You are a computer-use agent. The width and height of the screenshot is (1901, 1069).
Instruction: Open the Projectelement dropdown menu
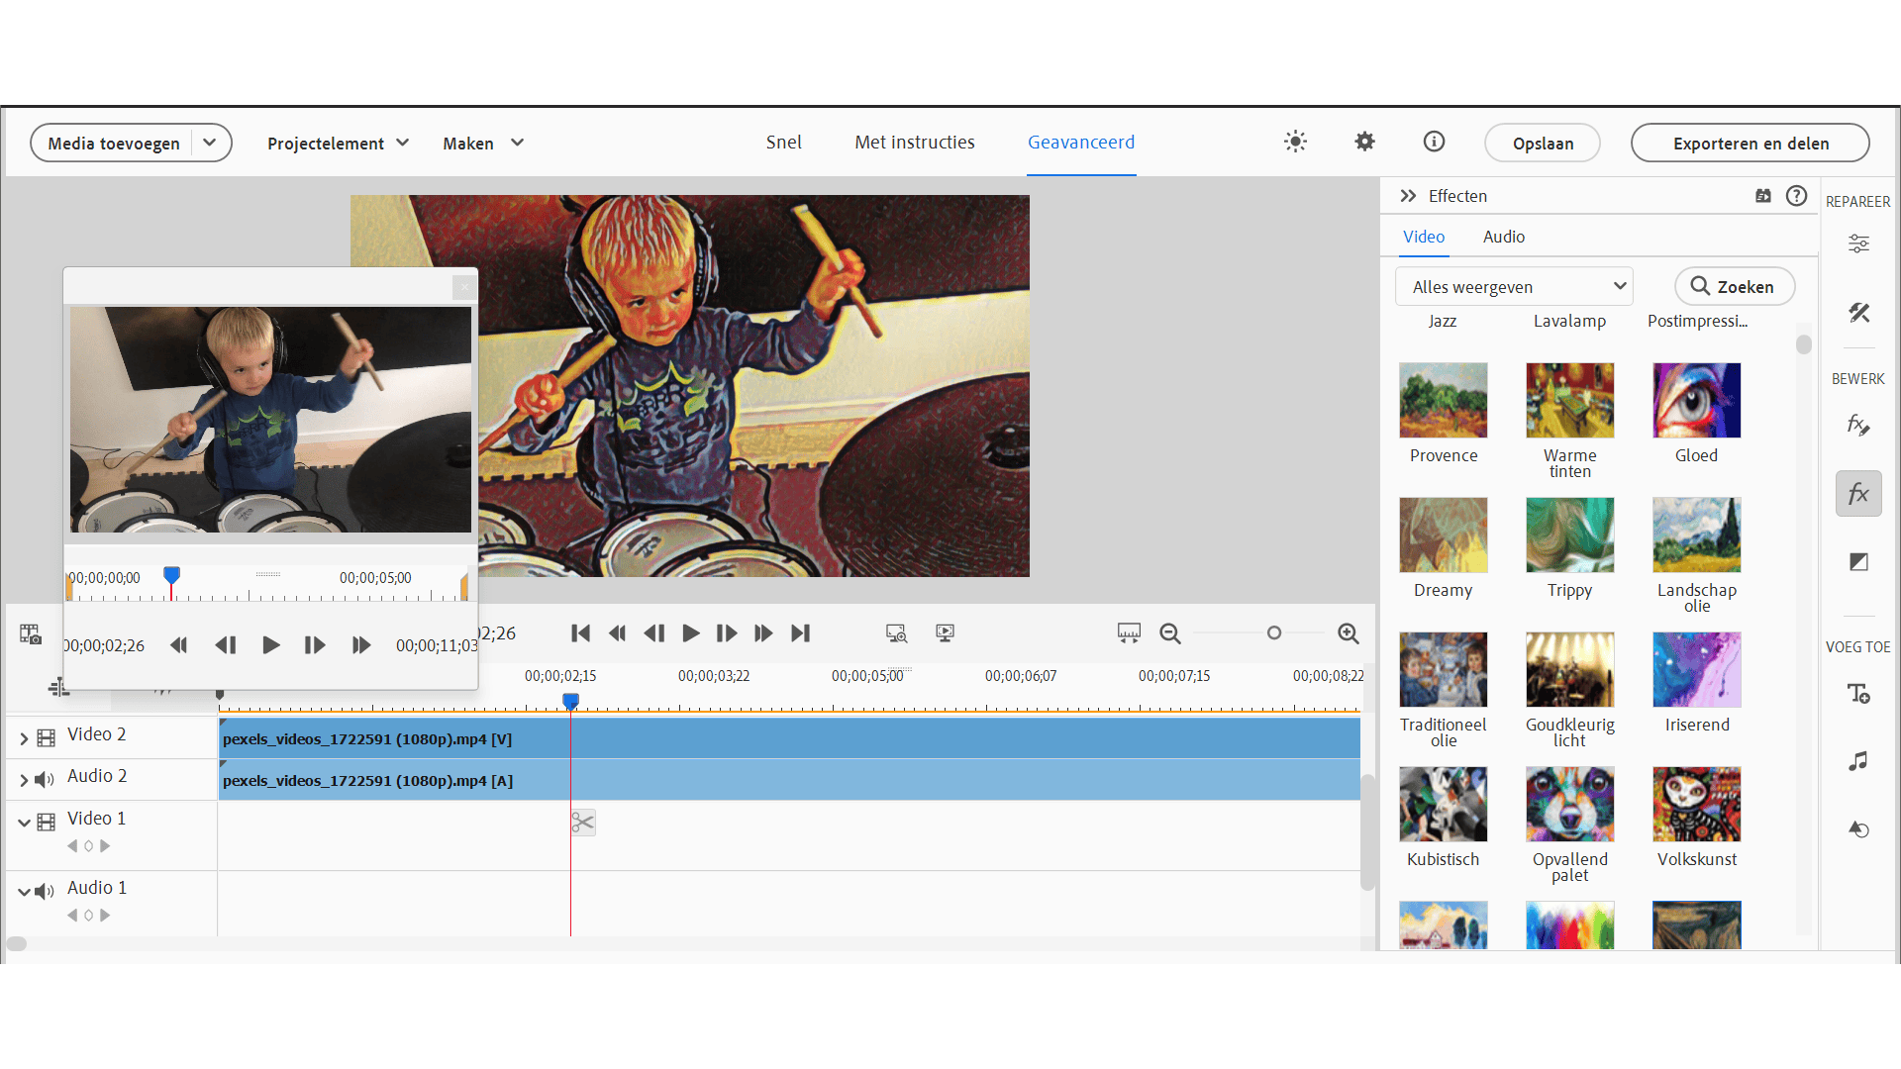(x=338, y=144)
